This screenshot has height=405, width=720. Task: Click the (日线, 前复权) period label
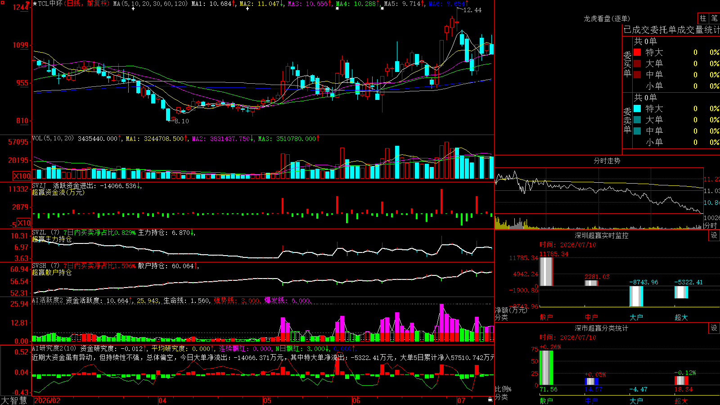(x=86, y=4)
